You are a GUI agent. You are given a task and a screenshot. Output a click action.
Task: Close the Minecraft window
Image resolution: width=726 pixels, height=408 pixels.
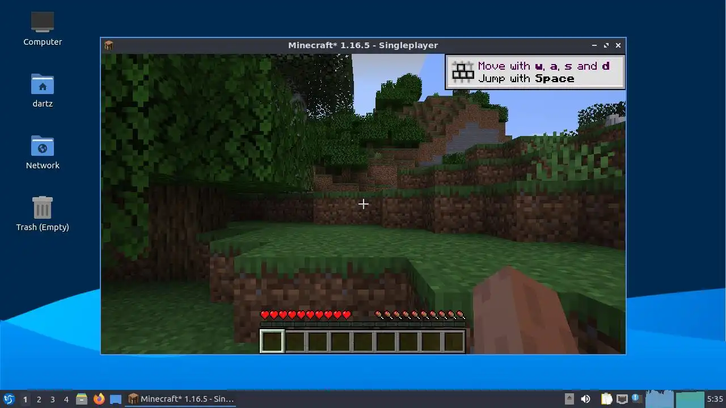tap(618, 45)
